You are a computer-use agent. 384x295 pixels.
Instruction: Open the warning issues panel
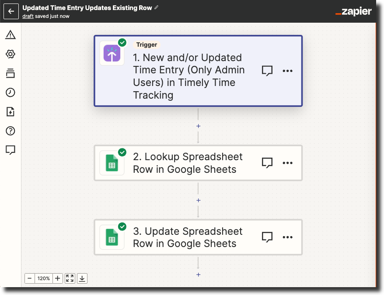click(10, 35)
